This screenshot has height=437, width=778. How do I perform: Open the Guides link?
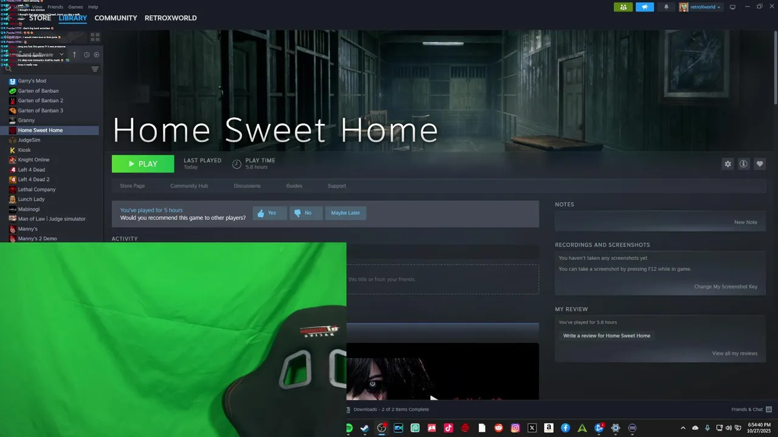pos(294,186)
